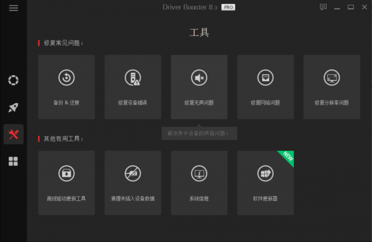The width and height of the screenshot is (372, 242).
Task: Open the rocket Boost section
Action: (x=13, y=107)
